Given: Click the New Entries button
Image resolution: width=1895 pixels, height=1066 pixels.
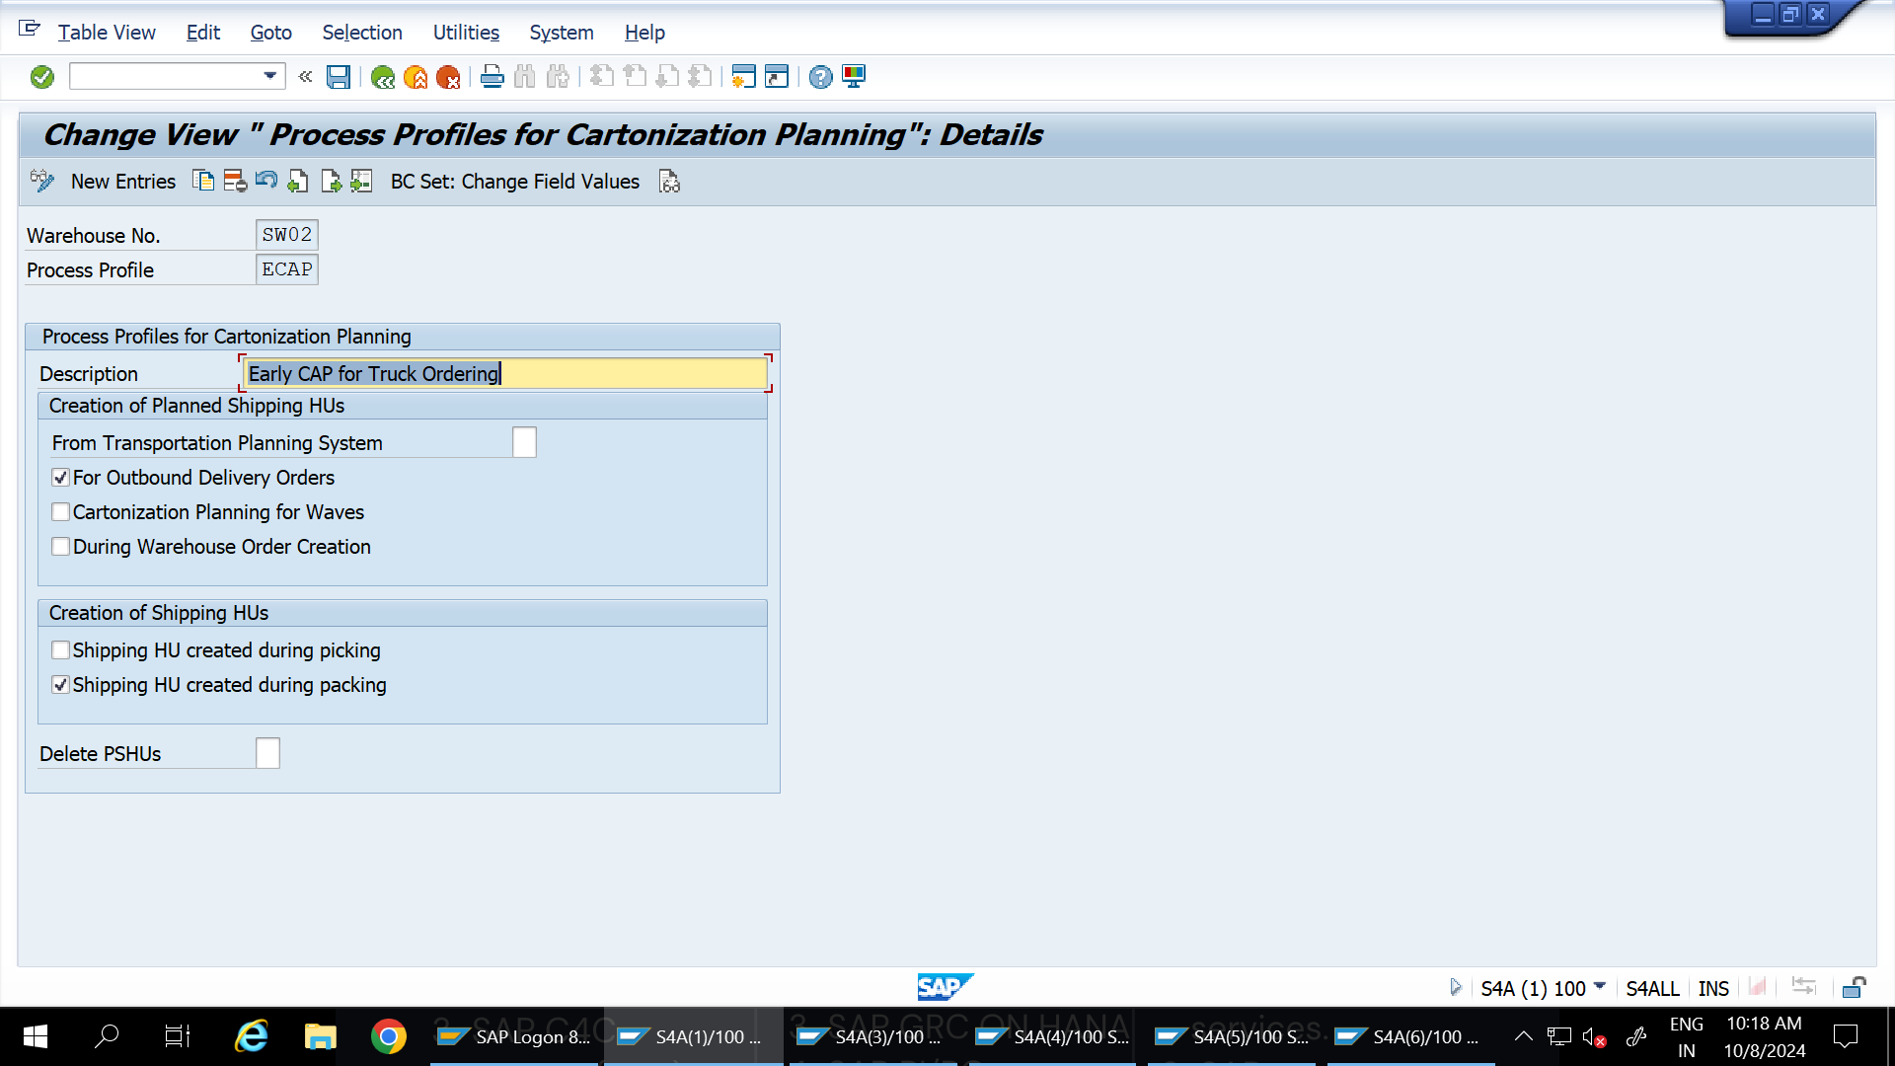Looking at the screenshot, I should click(x=122, y=181).
